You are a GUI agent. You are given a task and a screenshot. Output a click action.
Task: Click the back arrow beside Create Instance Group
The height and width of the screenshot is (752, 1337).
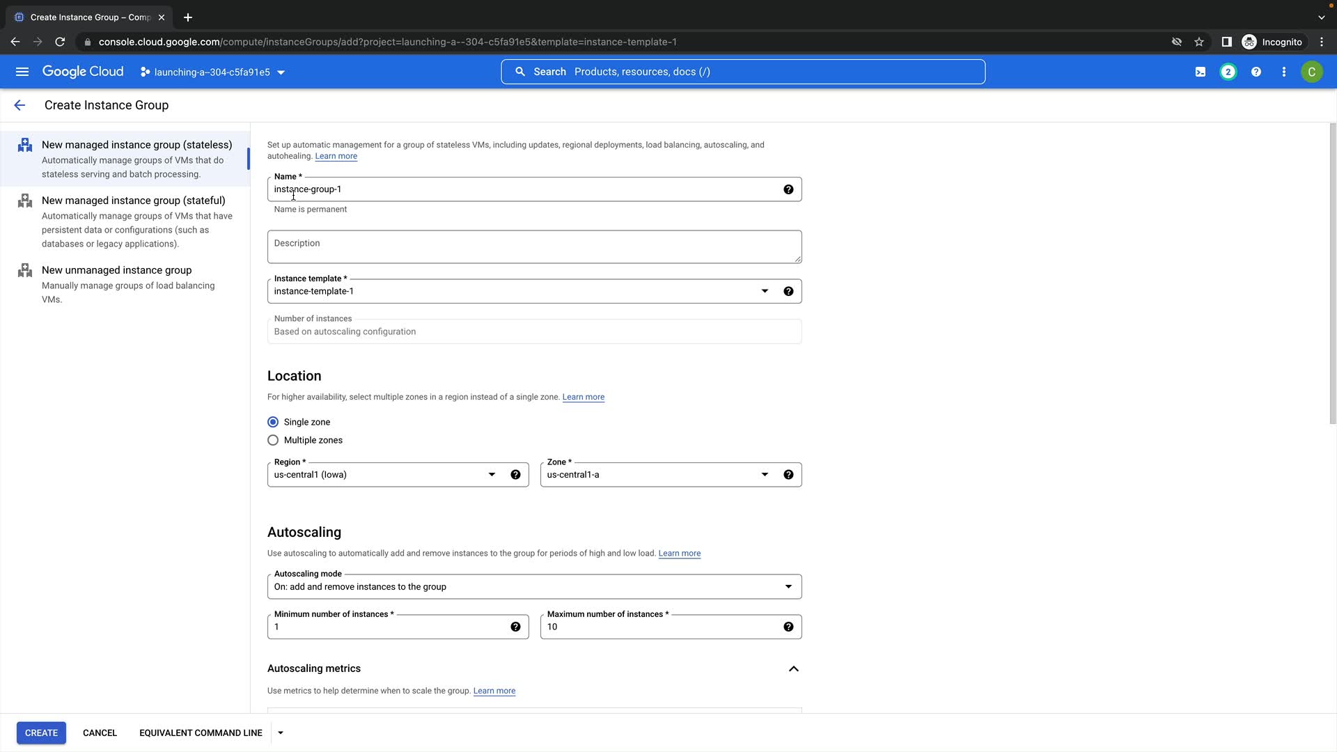coord(19,105)
